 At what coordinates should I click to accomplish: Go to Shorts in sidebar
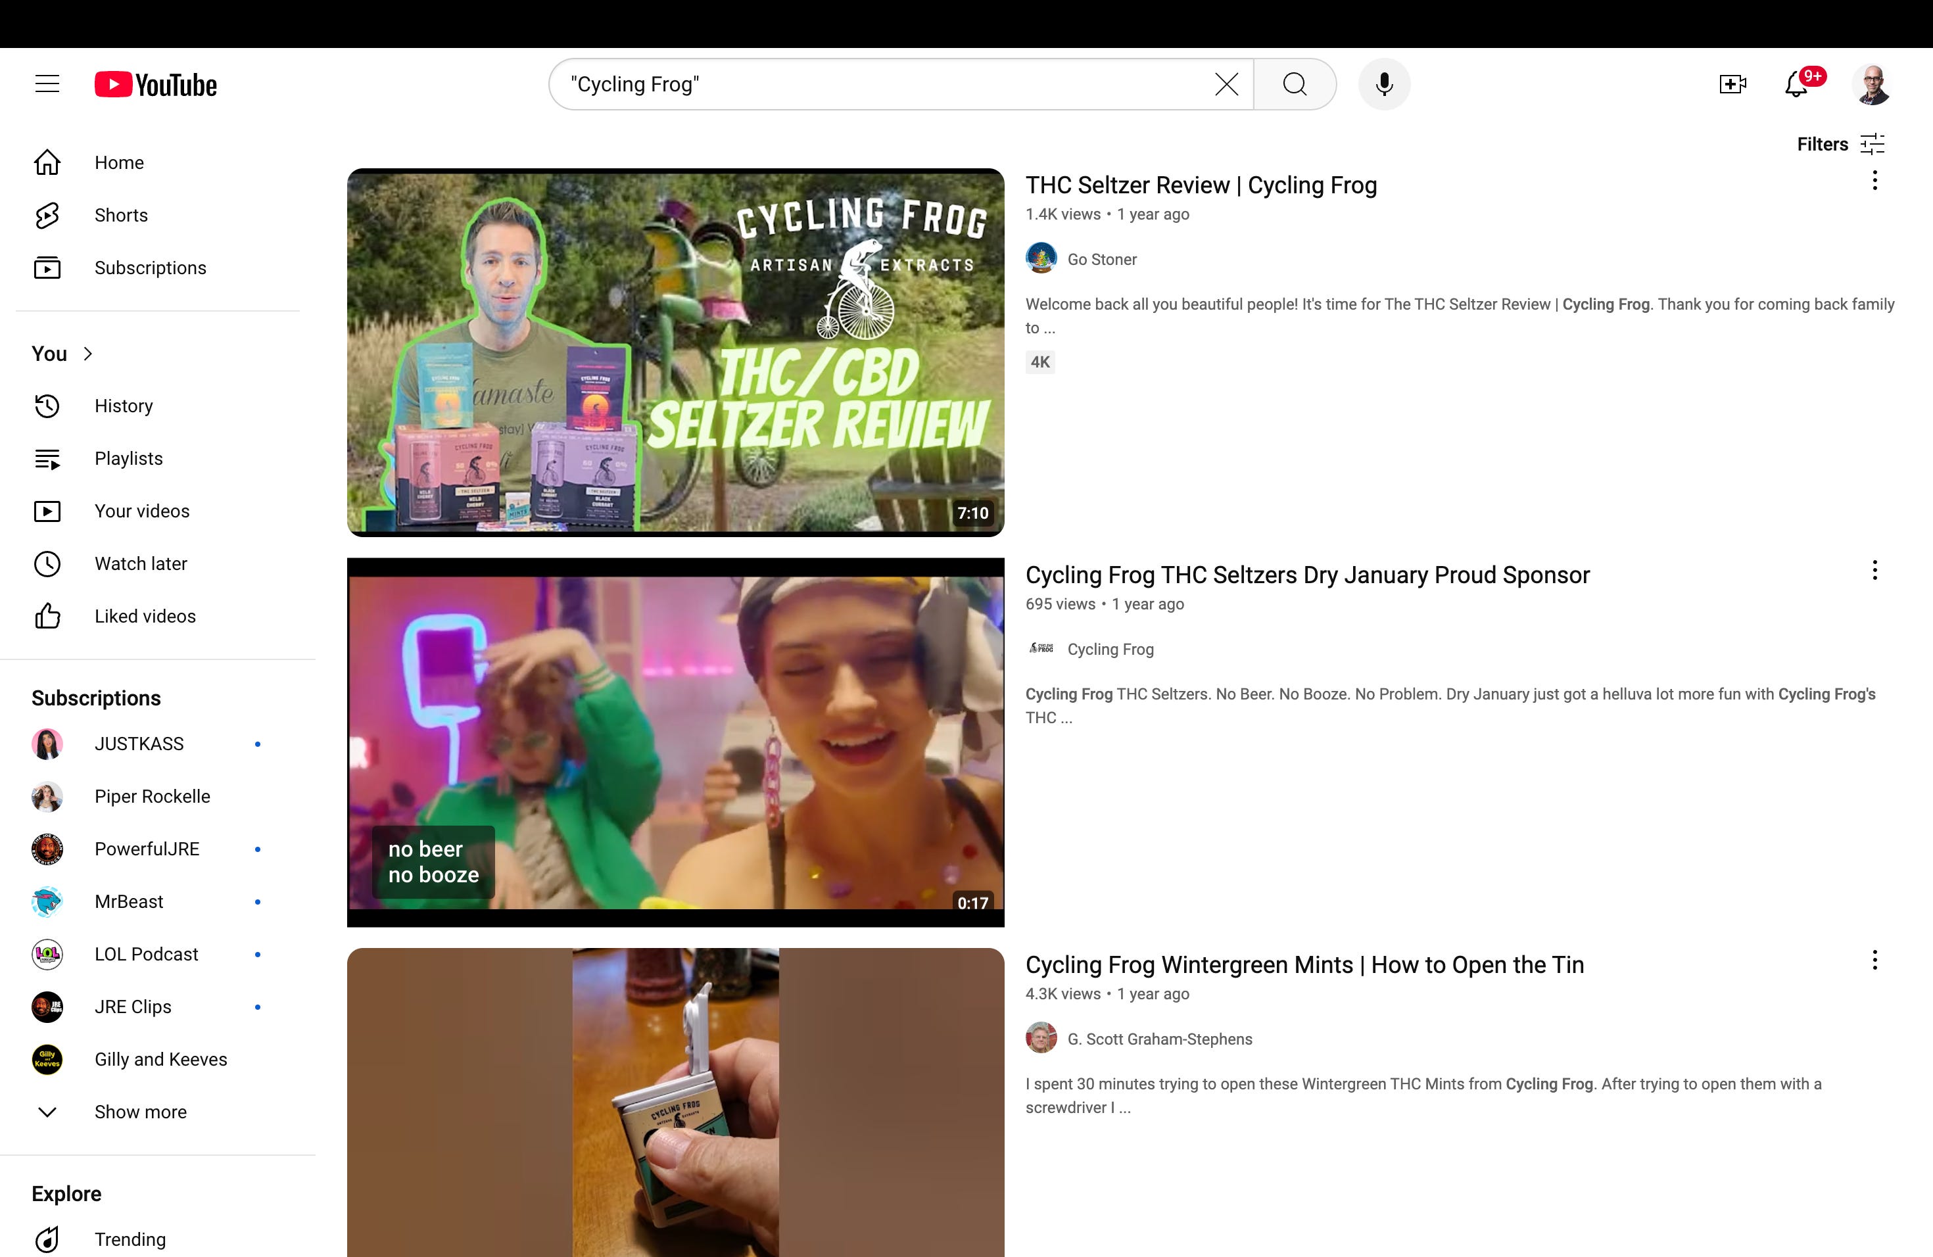[120, 214]
